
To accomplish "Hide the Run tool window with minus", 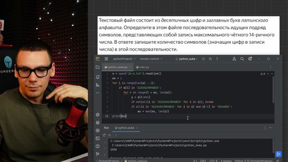I will (270, 128).
